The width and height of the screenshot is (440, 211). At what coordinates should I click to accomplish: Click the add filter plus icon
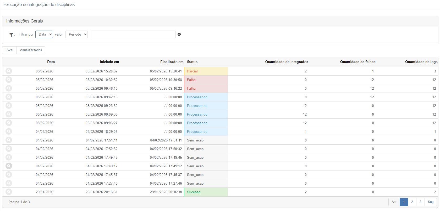pos(179,34)
